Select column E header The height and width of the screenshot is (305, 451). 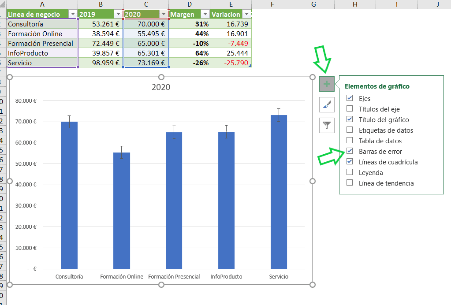point(231,4)
